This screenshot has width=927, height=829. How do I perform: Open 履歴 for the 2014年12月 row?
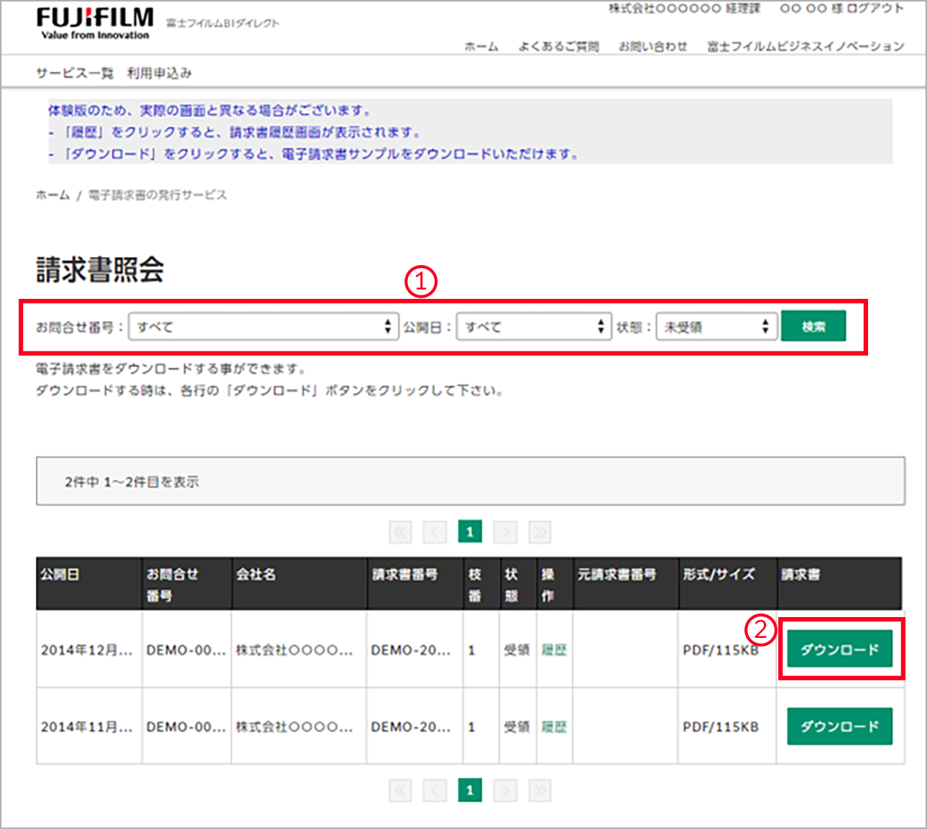[554, 650]
